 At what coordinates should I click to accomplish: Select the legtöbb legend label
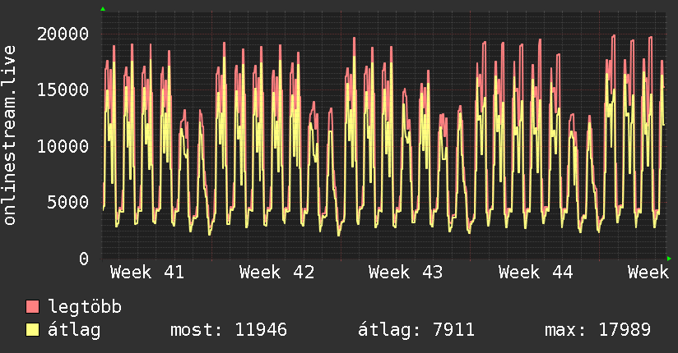point(86,308)
